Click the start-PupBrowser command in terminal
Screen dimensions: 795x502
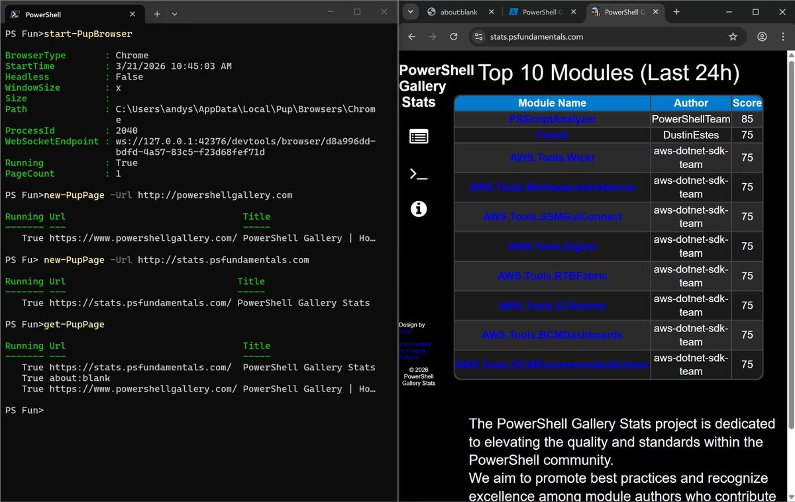tap(87, 34)
